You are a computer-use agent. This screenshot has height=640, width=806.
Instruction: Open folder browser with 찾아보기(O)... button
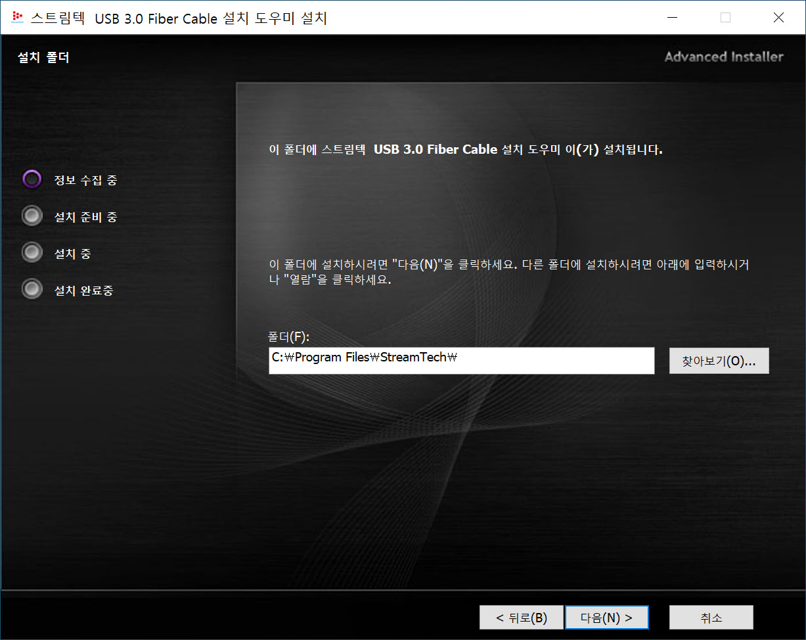[x=719, y=361]
